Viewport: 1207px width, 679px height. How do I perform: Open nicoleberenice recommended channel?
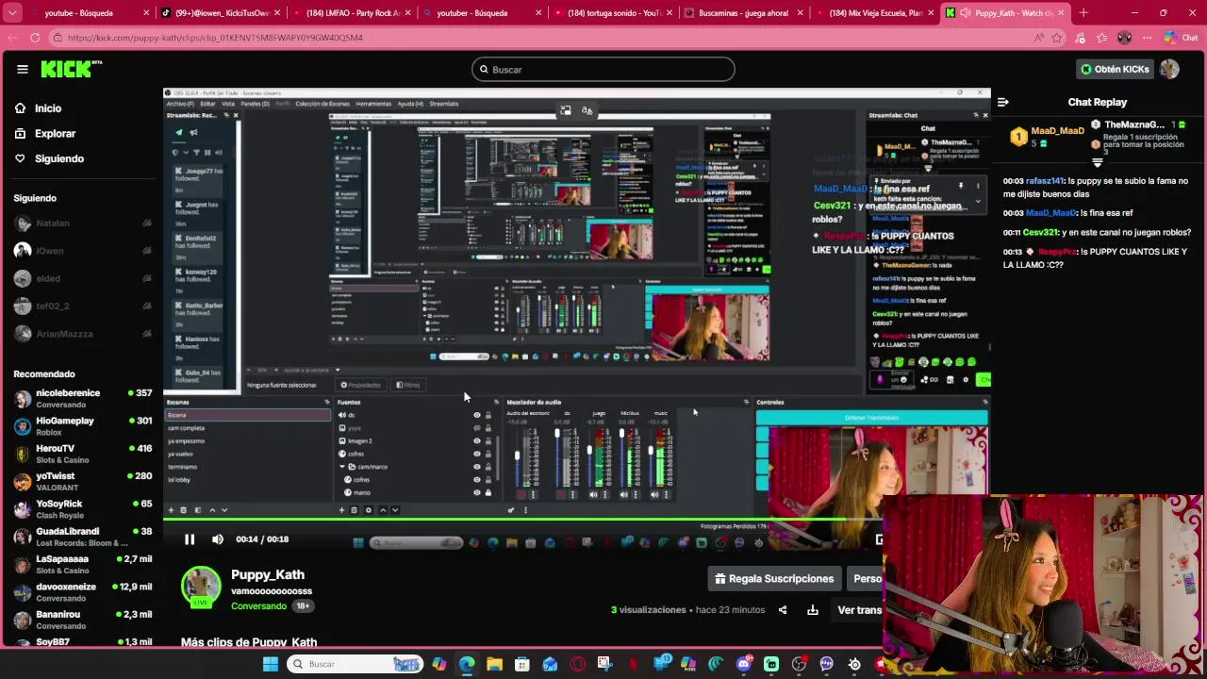83,398
